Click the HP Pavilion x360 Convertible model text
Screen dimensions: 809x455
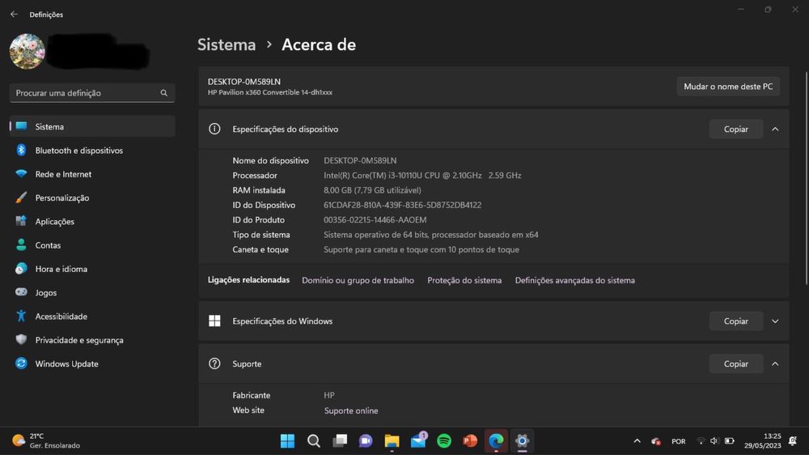pyautogui.click(x=270, y=92)
